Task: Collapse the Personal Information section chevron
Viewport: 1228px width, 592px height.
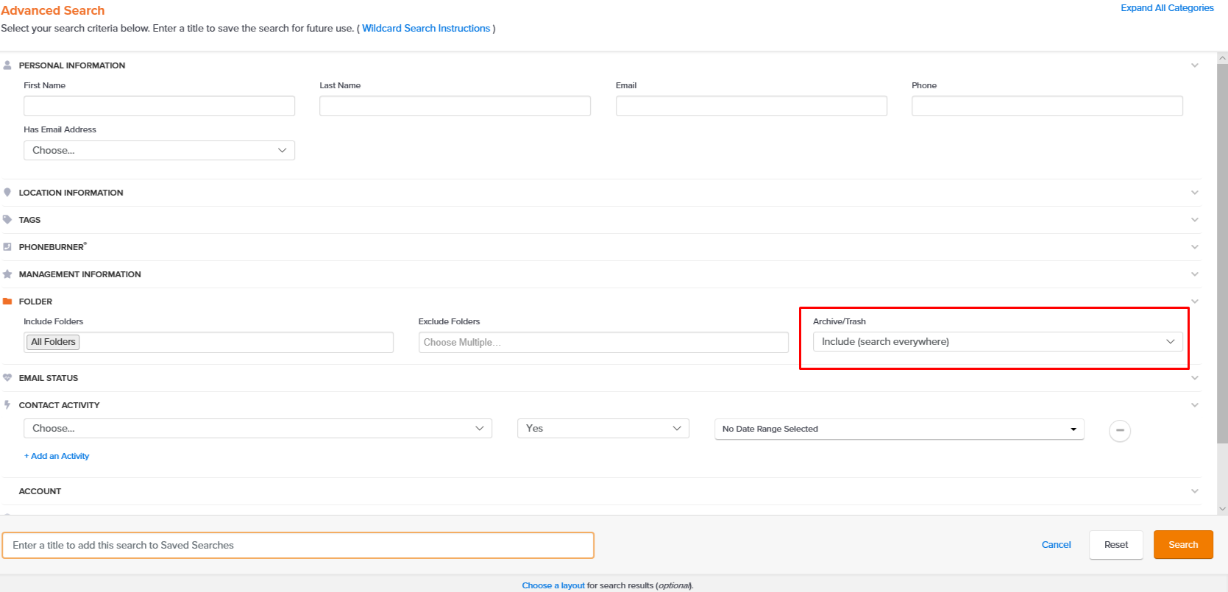Action: (x=1195, y=65)
